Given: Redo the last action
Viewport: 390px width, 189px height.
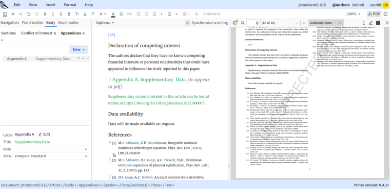Looking at the screenshot, I should click(37, 14).
